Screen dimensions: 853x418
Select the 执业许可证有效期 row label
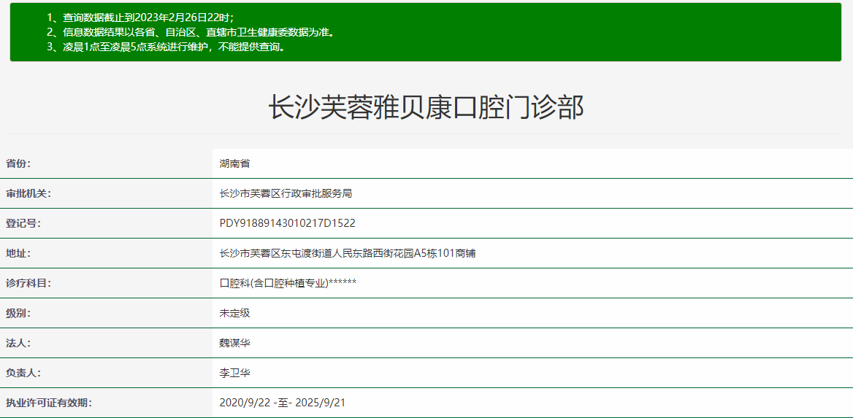click(x=49, y=403)
